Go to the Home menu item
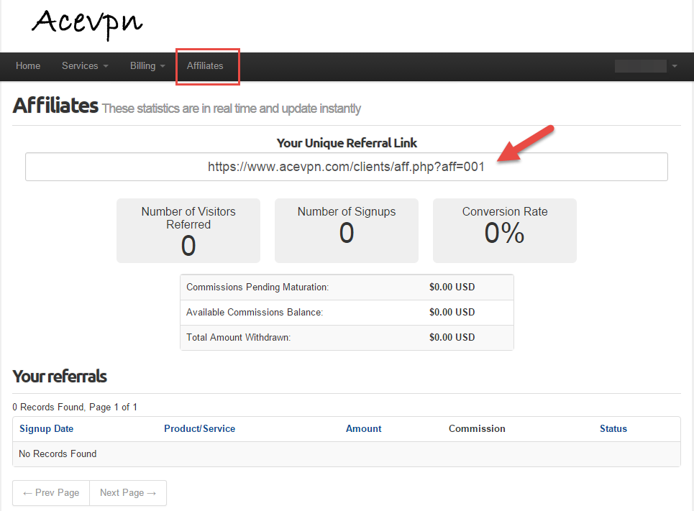This screenshot has width=694, height=511. coord(28,66)
